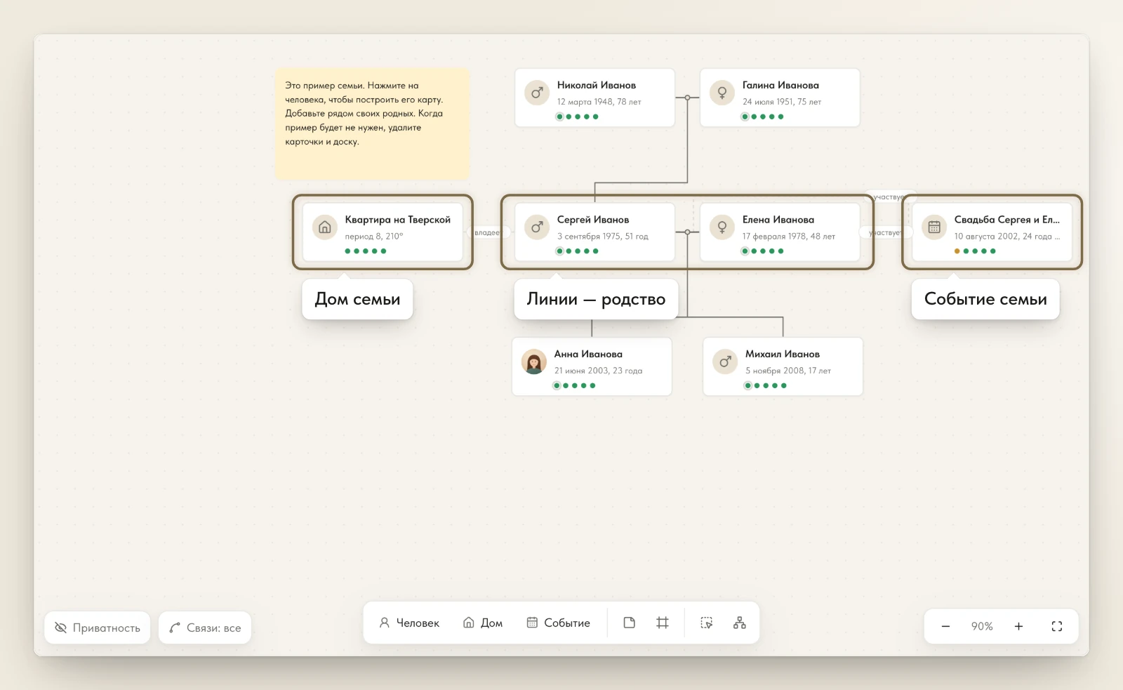Screen dimensions: 1123x690
Task: Select the title Свадьба Сергея и Ел...
Action: [x=1007, y=220]
